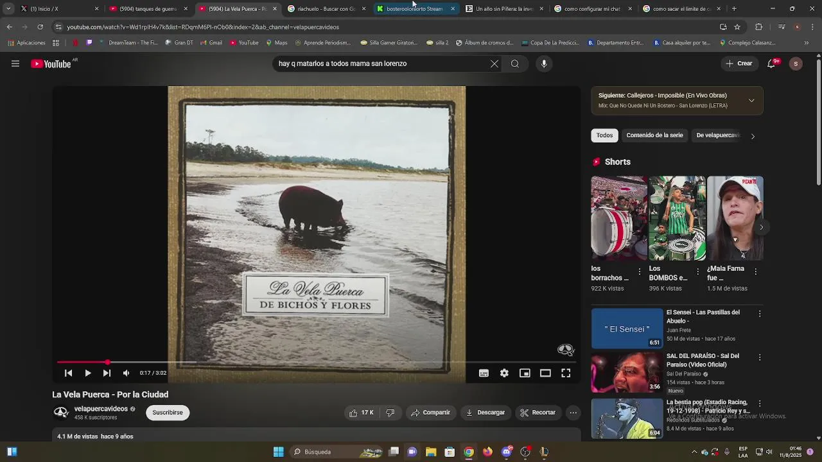
Task: Switch to the Inicio / X tab
Action: pos(57,9)
